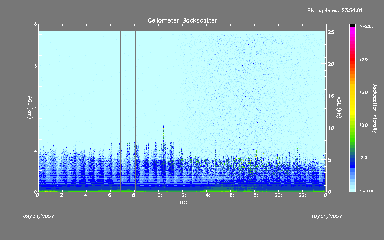Click the gray vertical marker just after 22 UTC

(x=305, y=111)
